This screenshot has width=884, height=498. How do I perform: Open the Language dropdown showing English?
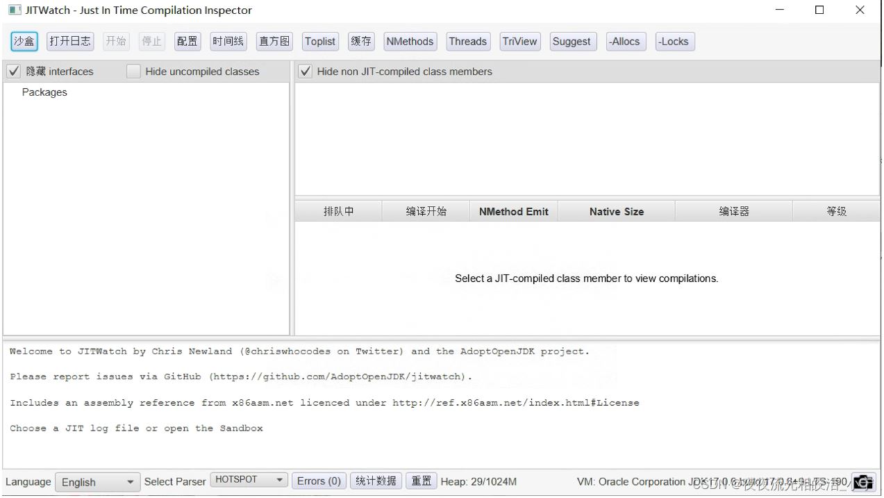97,481
